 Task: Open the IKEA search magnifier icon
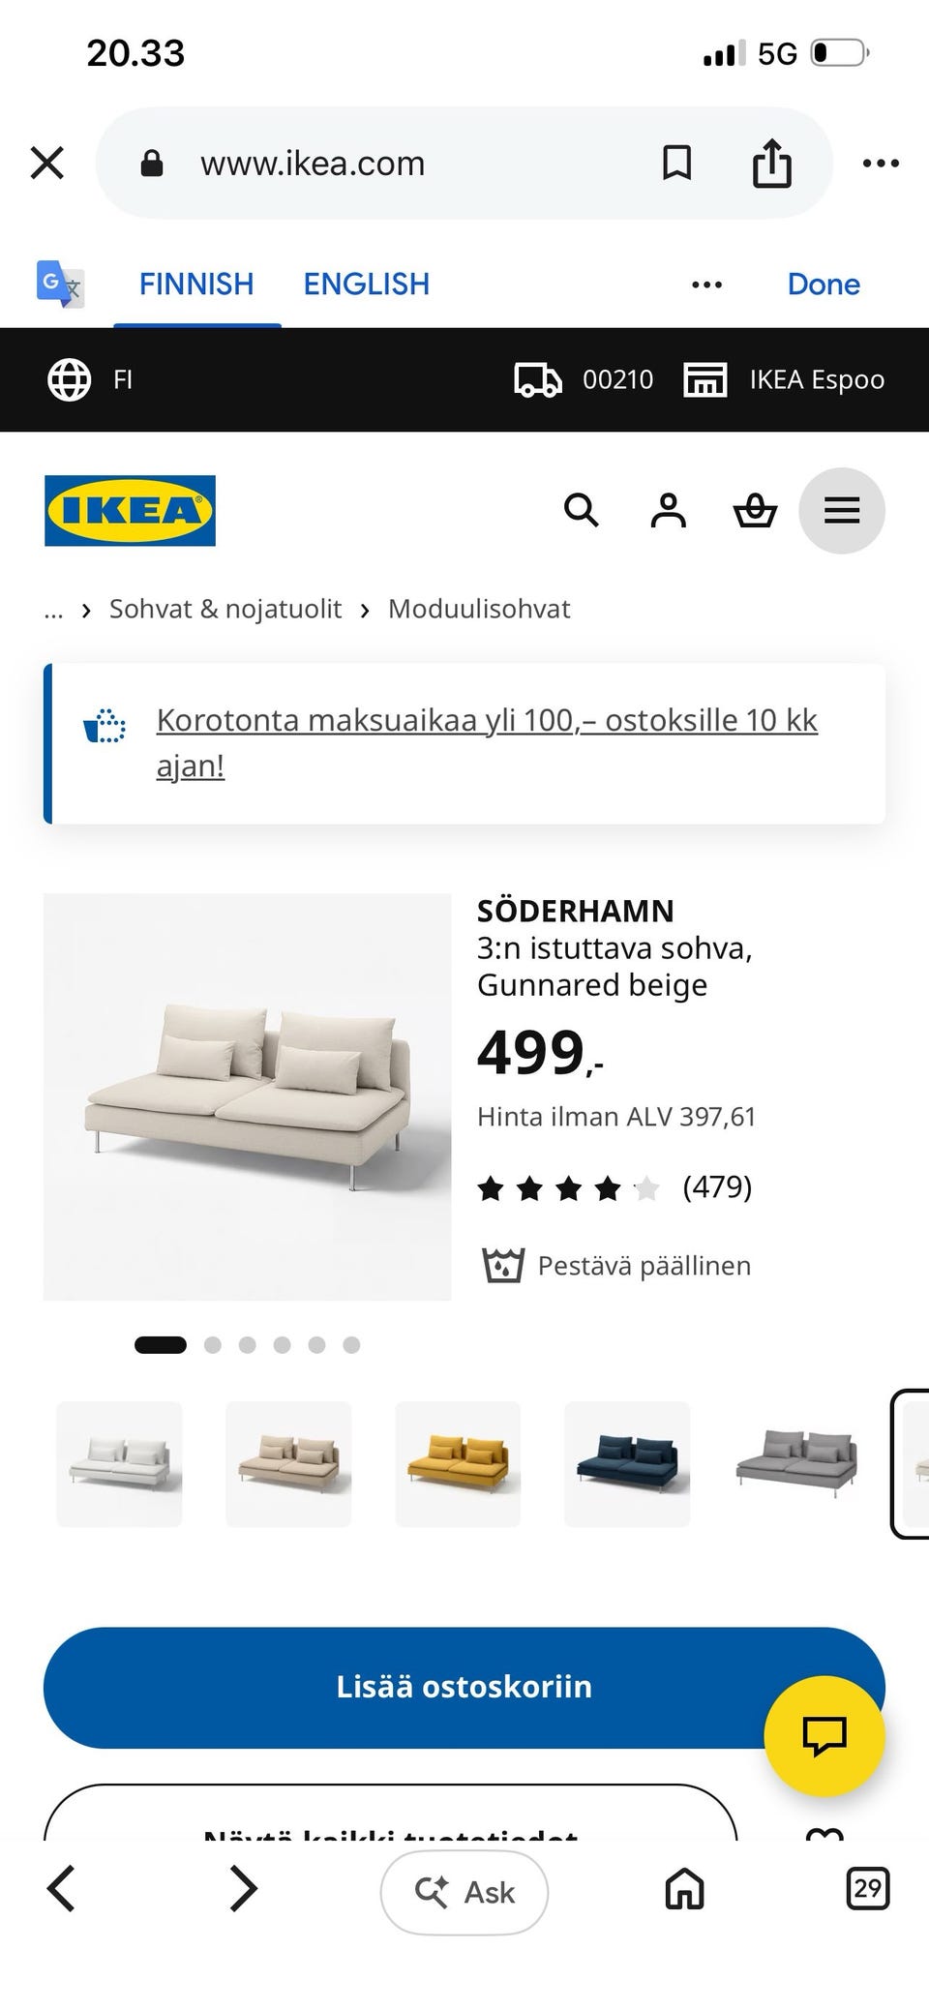tap(582, 510)
